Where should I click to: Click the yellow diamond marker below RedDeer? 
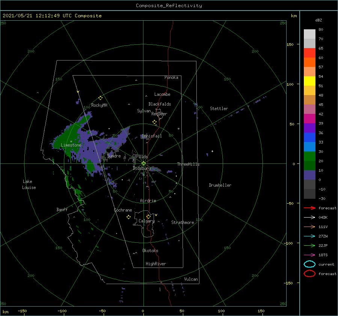pyautogui.click(x=155, y=122)
